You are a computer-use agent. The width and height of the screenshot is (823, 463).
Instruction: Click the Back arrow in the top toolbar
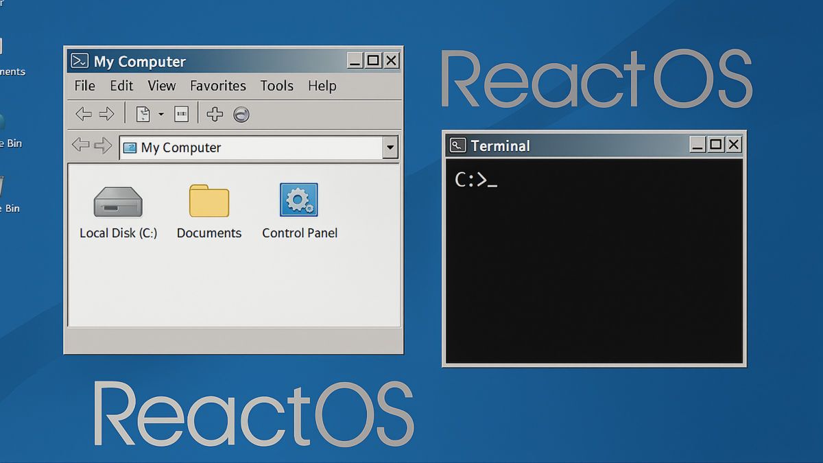84,115
